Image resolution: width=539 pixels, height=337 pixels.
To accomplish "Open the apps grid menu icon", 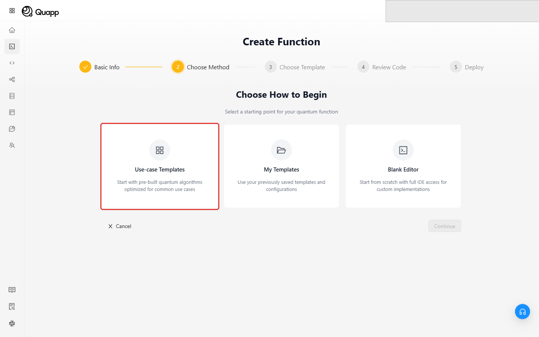I will (12, 11).
